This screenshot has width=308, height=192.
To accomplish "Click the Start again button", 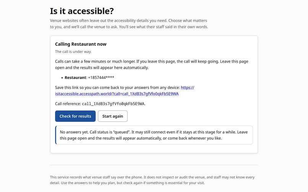I will (113, 116).
